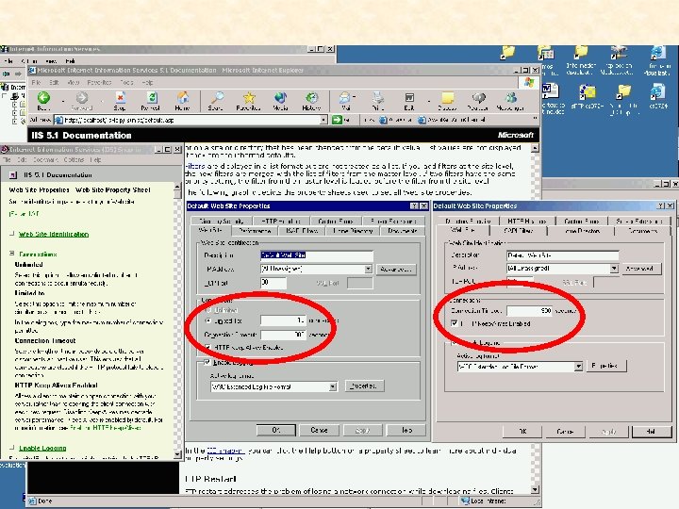This screenshot has width=679, height=509.
Task: Toggle HTTP Keep-Alives Enabled in left dialog
Action: pos(208,348)
